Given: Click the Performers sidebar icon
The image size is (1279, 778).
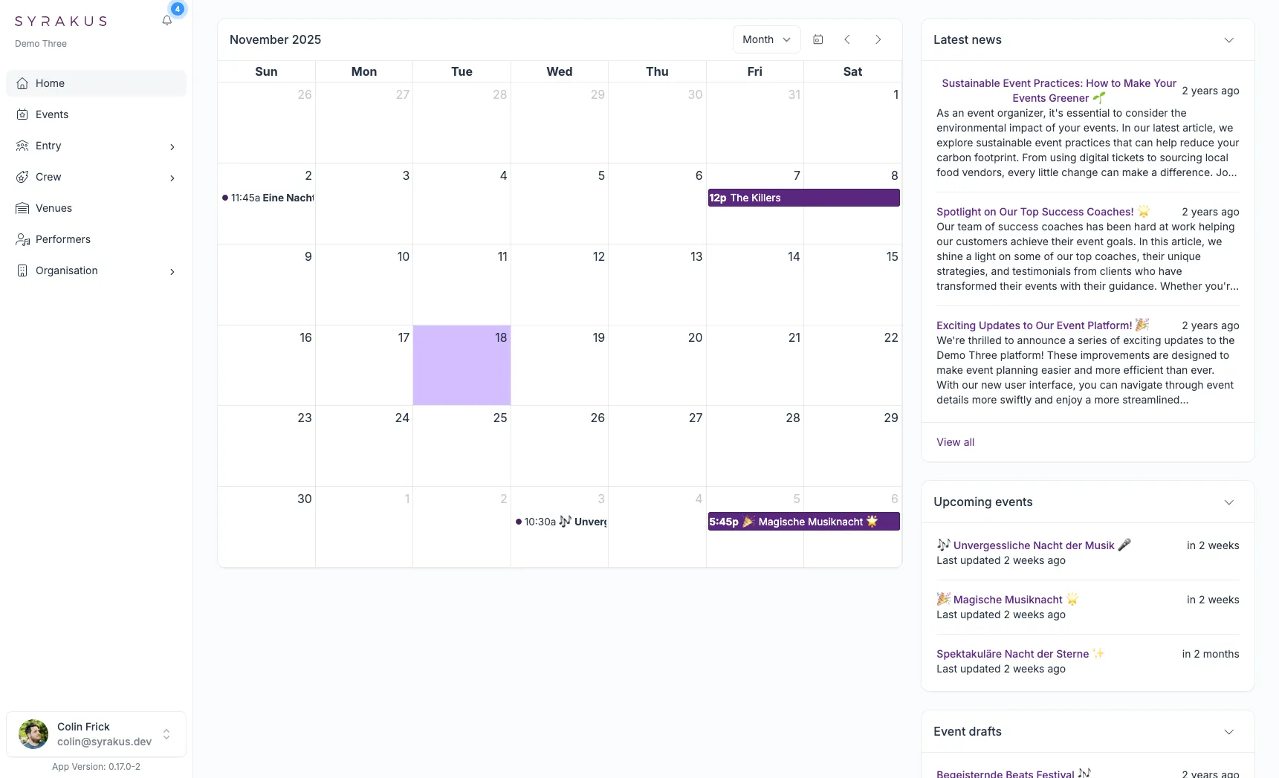Looking at the screenshot, I should coord(22,239).
